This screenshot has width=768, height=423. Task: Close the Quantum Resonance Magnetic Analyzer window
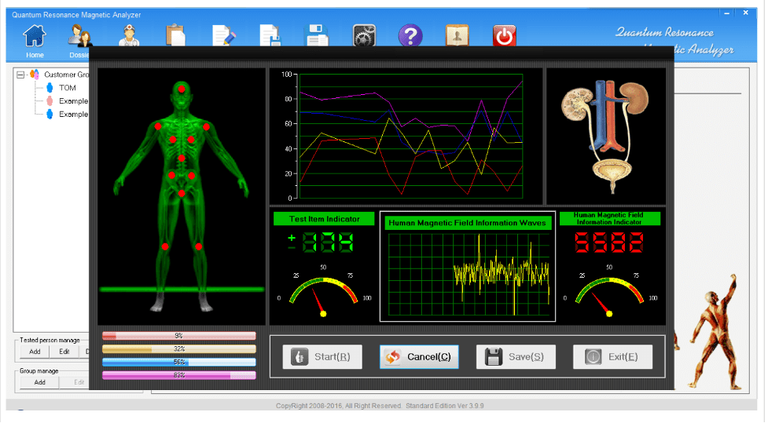(x=745, y=13)
